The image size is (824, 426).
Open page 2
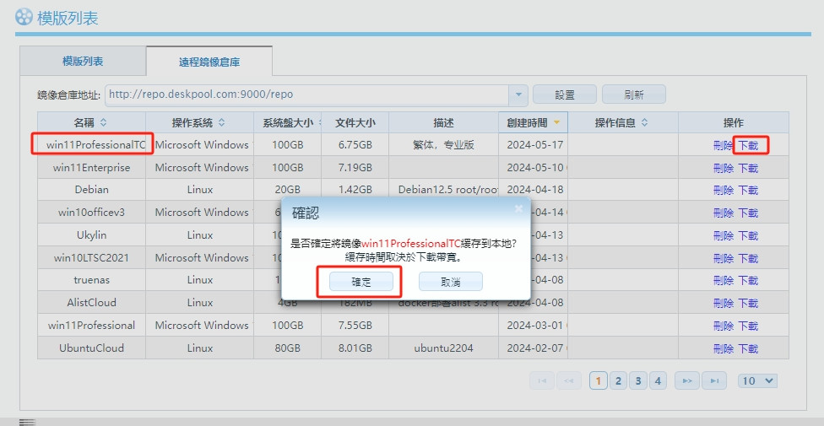coord(619,380)
